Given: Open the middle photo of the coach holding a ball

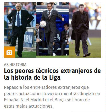Looking at the screenshot, I should pyautogui.click(x=53, y=30).
